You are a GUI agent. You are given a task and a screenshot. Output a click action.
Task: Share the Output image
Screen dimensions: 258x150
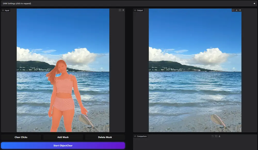240,10
